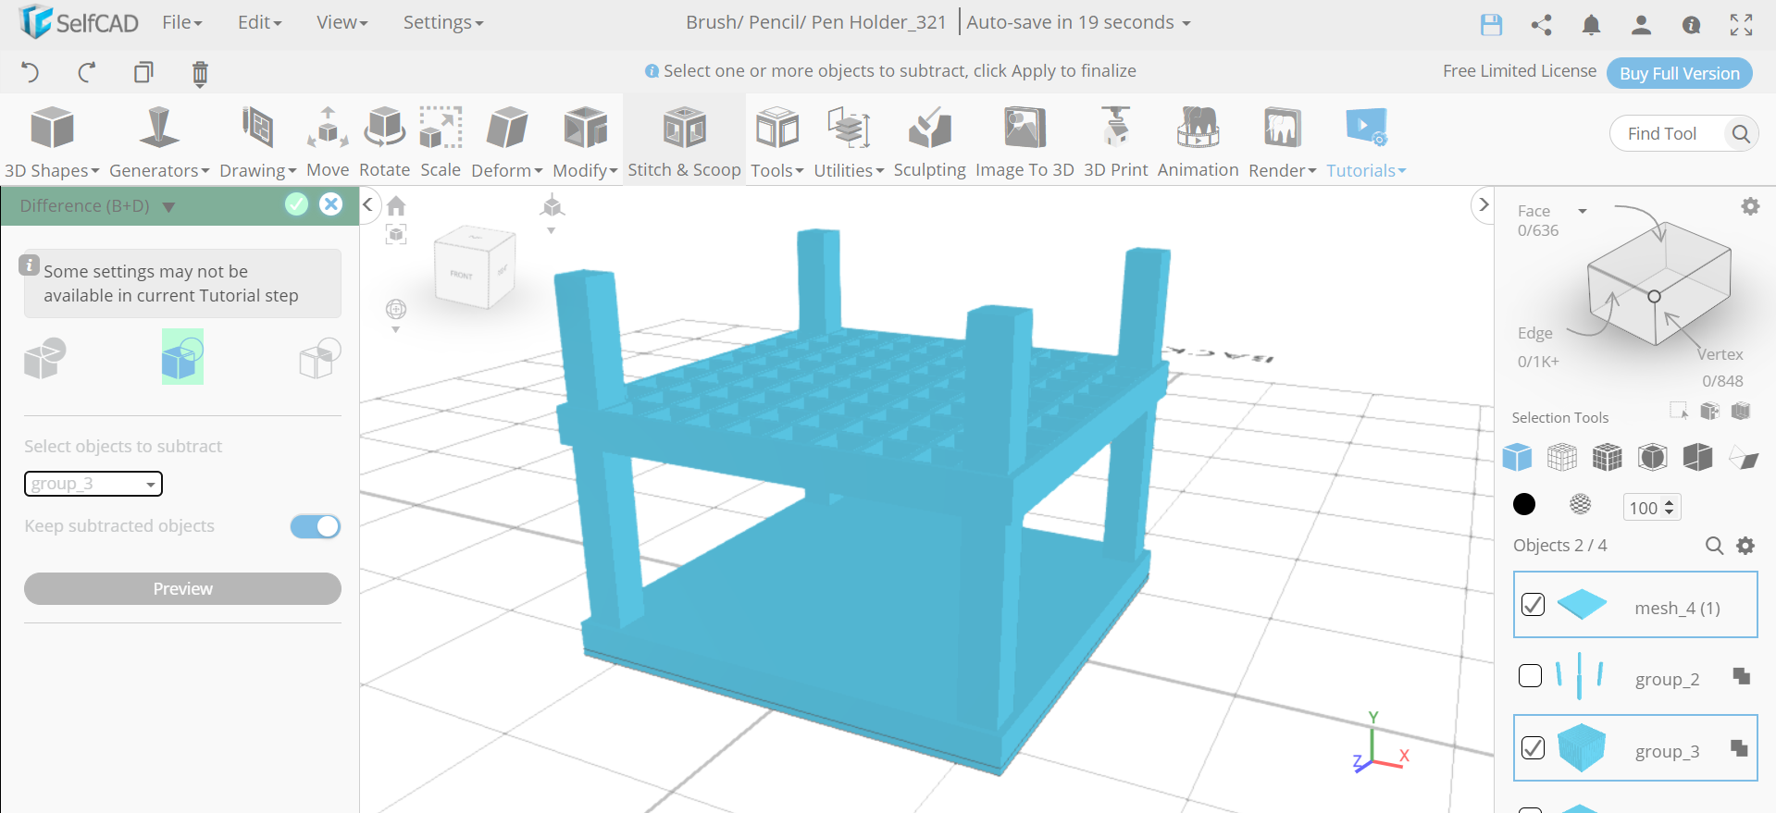Image resolution: width=1776 pixels, height=813 pixels.
Task: Open group_3 subtract objects dropdown
Action: click(x=93, y=484)
